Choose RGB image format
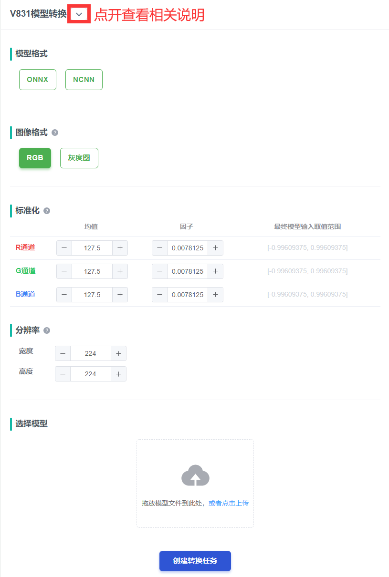Viewport: 389px width, 577px height. (35, 158)
